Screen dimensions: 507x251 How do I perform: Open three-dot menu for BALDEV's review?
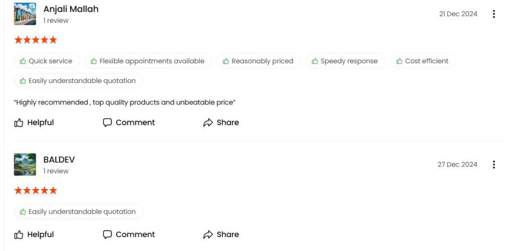494,165
